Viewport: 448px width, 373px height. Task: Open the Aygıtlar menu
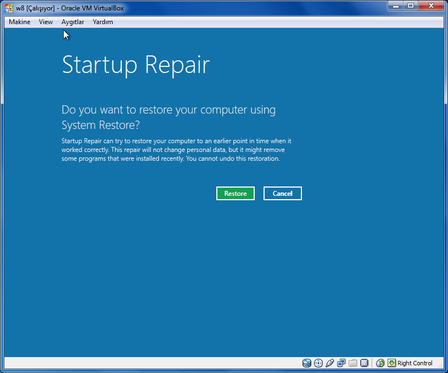coord(73,22)
